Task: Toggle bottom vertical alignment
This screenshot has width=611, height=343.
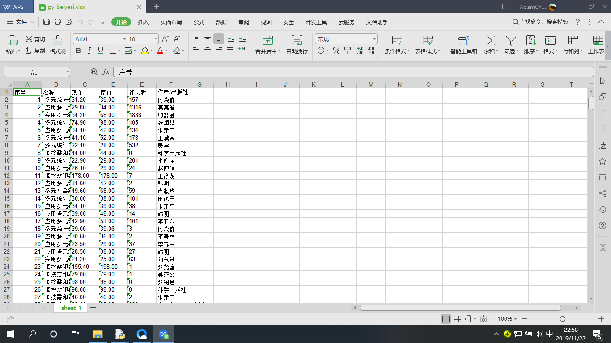Action: 219,39
